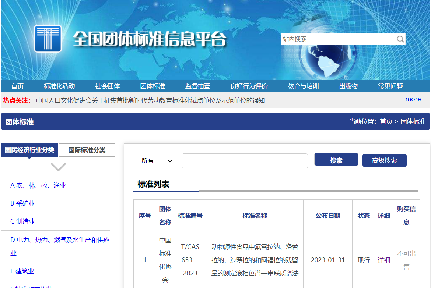Select category B 采矿业

click(22, 203)
